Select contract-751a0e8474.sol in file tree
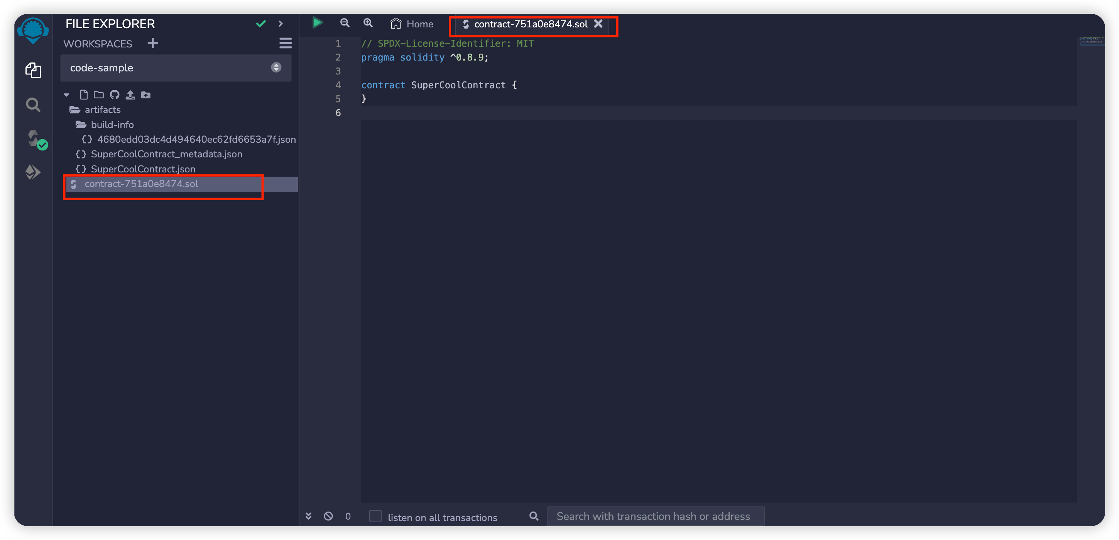1119x540 pixels. coord(182,184)
